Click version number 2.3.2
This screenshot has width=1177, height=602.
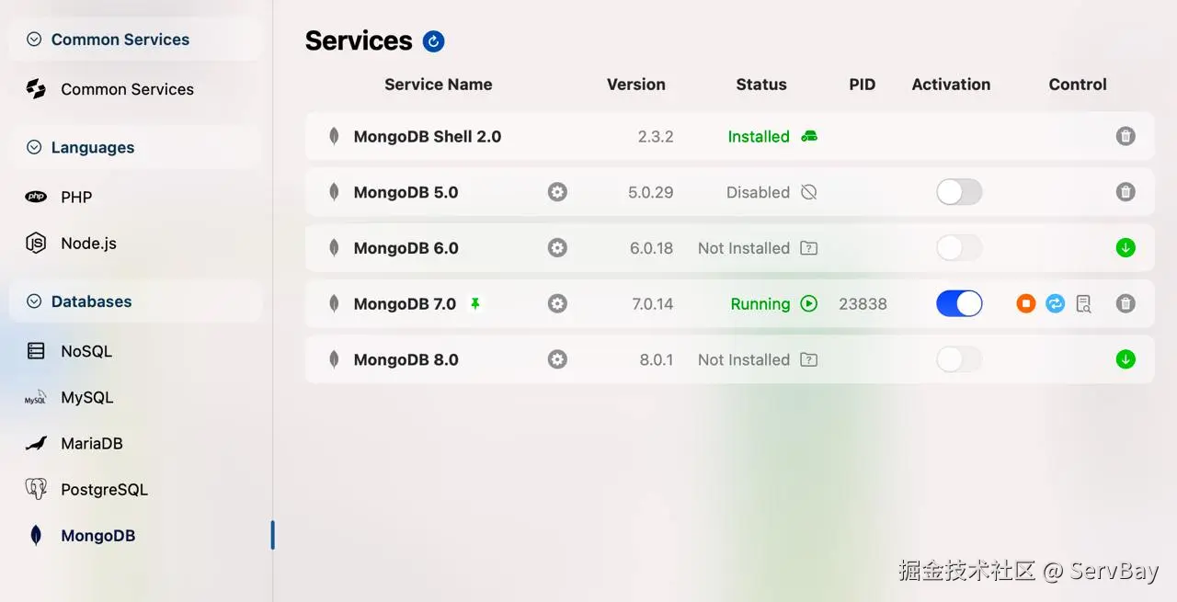click(656, 136)
